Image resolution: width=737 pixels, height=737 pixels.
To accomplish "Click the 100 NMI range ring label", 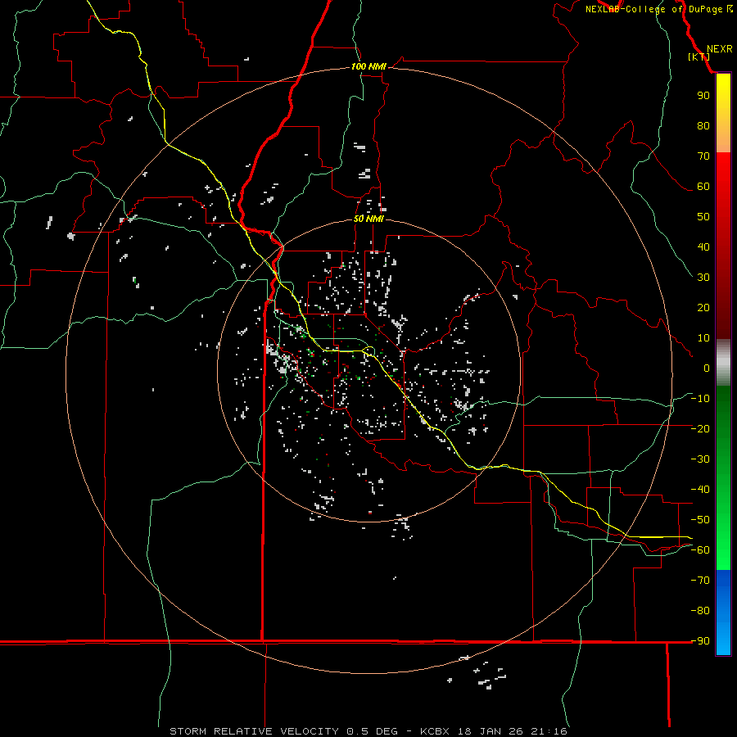I will pos(368,67).
